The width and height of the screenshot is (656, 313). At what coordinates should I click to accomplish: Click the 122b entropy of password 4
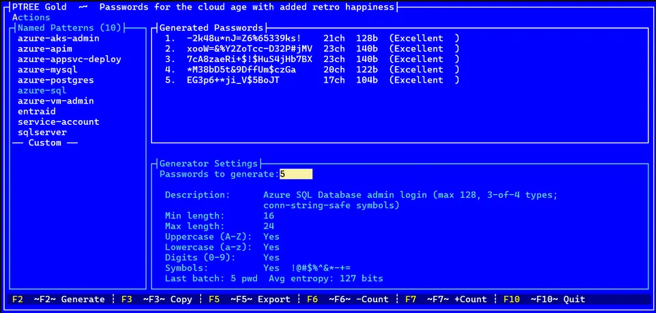click(x=367, y=70)
